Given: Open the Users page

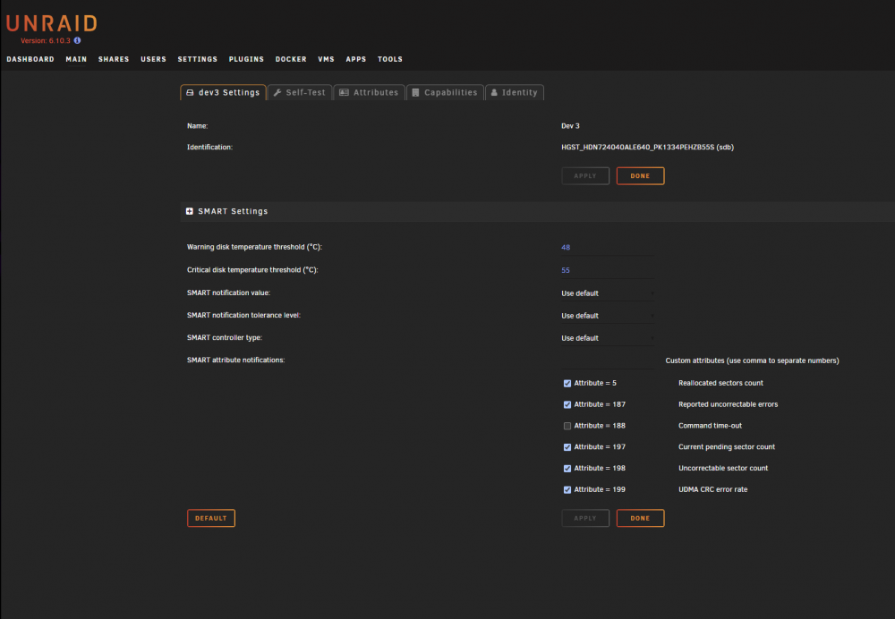Looking at the screenshot, I should (x=154, y=59).
